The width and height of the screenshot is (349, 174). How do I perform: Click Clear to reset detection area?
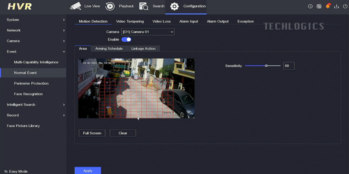point(123,133)
